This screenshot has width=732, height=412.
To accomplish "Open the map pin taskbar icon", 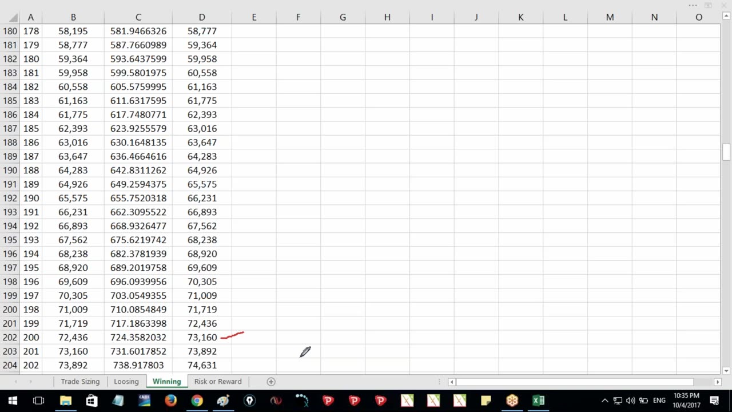I will [x=249, y=401].
